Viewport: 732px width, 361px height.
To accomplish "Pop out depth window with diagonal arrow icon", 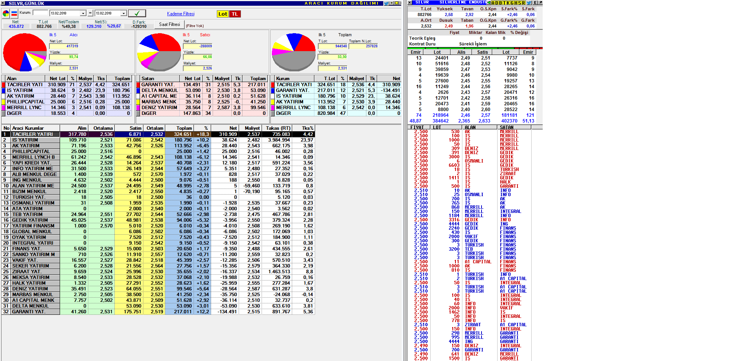I will coord(540,3).
